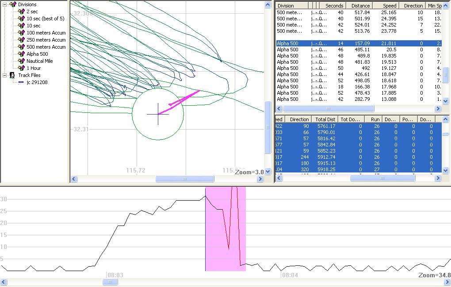
Task: Click the Nautical Mile division icon
Action: click(20, 61)
